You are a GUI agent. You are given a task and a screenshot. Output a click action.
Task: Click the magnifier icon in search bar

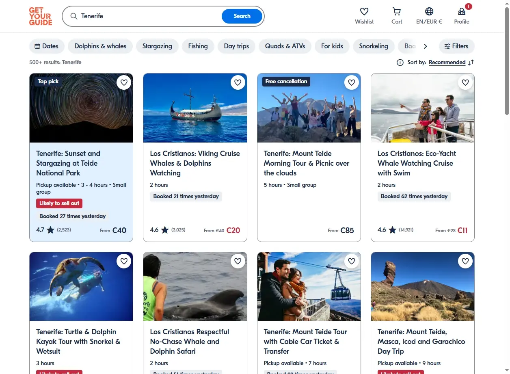[x=74, y=16]
